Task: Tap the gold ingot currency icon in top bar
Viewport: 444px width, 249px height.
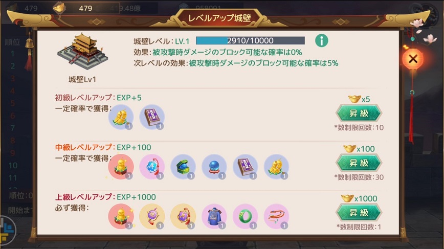Action: (x=59, y=8)
